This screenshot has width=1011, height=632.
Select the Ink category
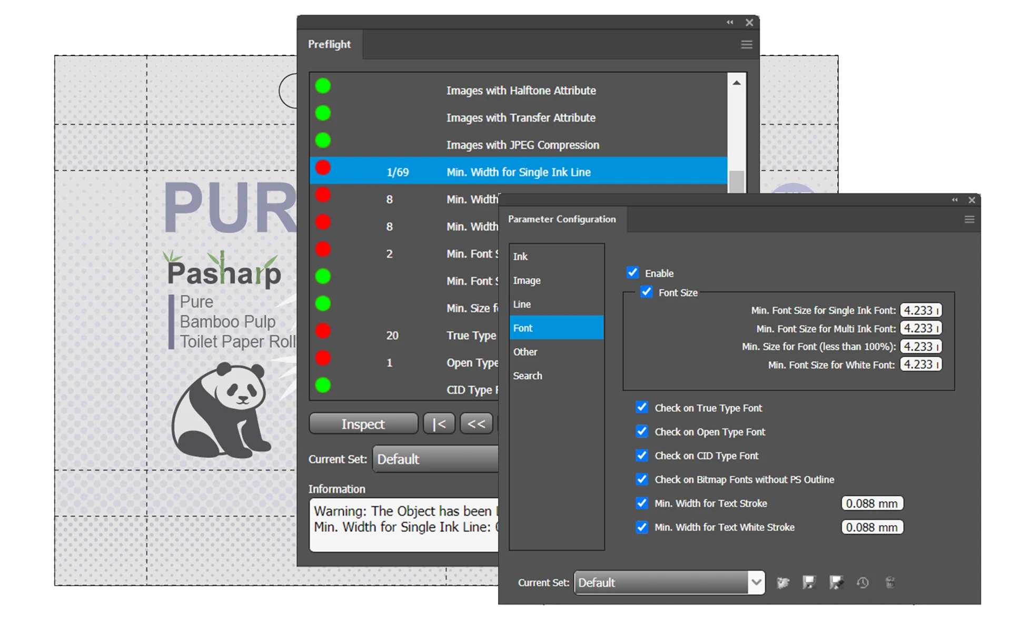coord(557,256)
